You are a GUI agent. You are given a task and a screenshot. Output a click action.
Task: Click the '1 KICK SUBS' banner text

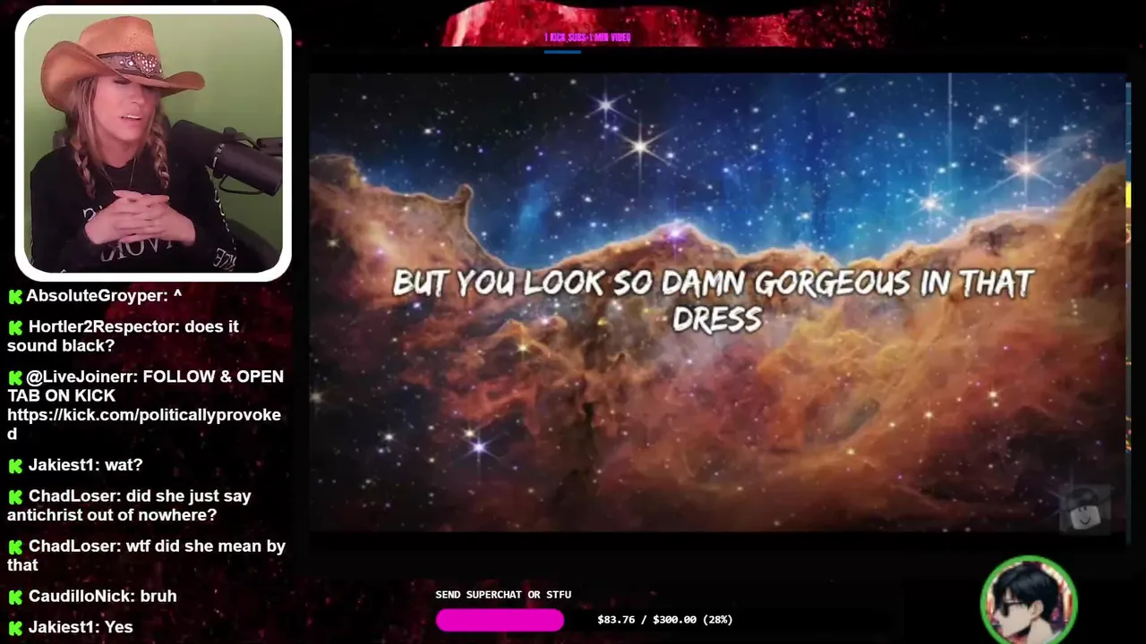(587, 38)
